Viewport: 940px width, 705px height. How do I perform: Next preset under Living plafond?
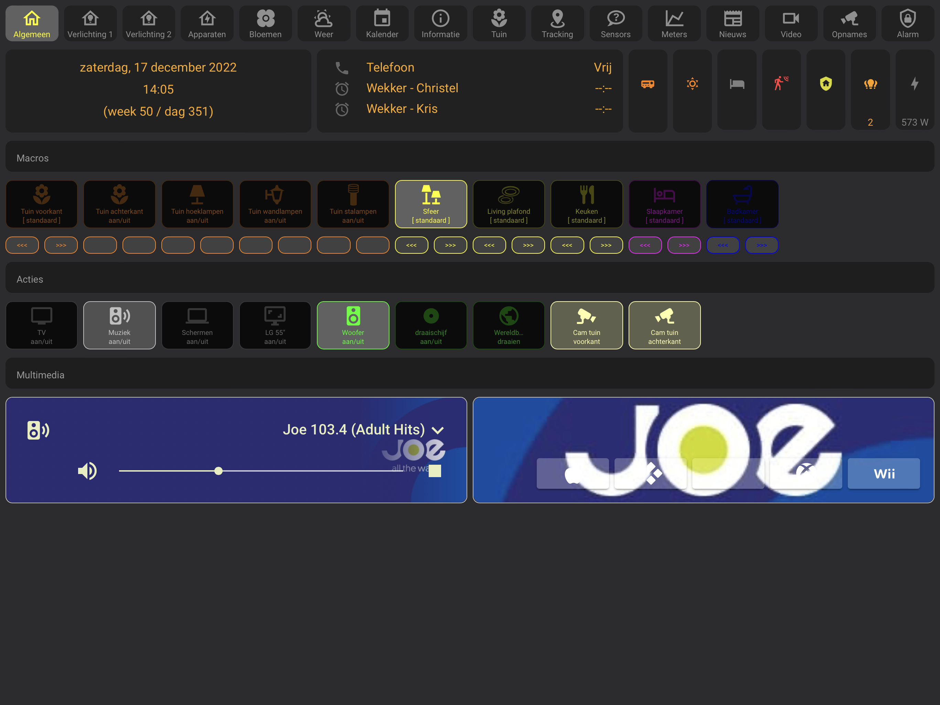pos(528,245)
